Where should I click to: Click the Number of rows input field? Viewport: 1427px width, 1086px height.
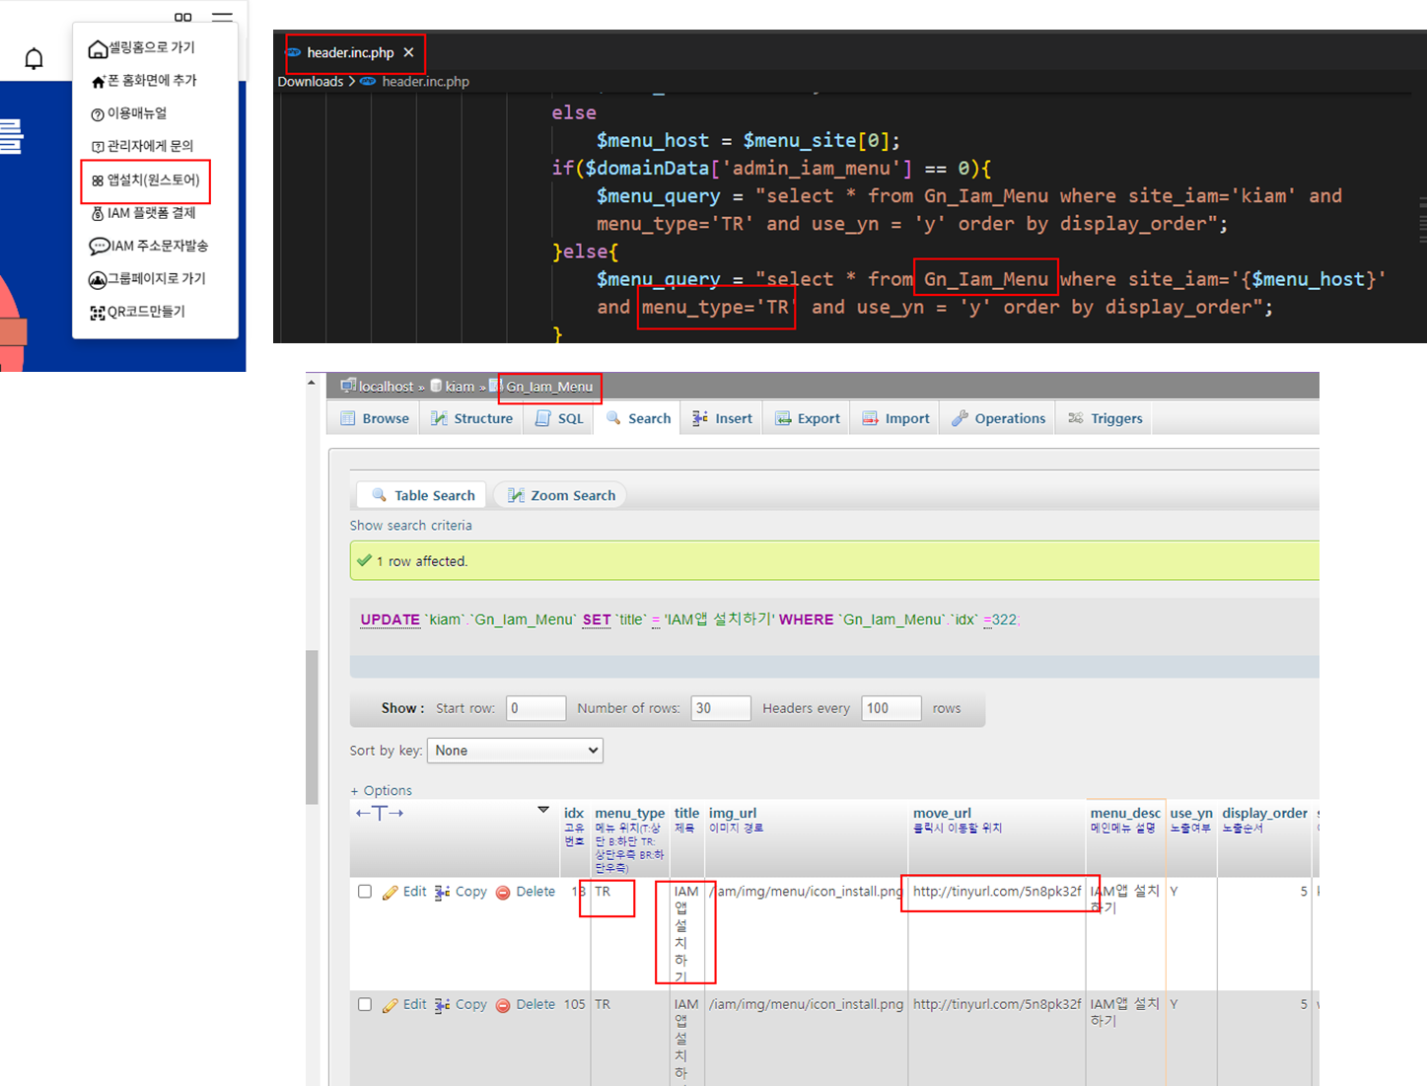click(720, 708)
